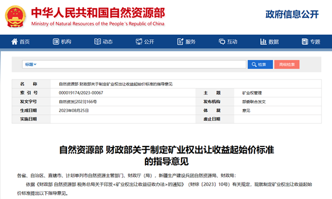The width and height of the screenshot is (332, 199).
Task: Click the 废止日期 label cell
Action: point(215,119)
